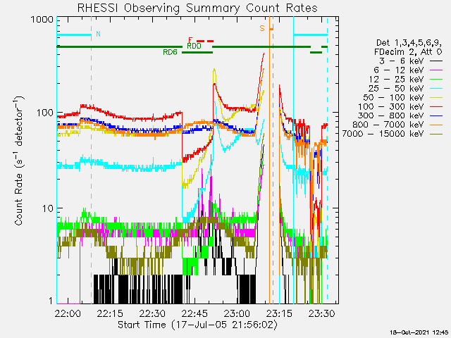
Task: Click the '23:00' x-axis tick label
Action: point(237,313)
